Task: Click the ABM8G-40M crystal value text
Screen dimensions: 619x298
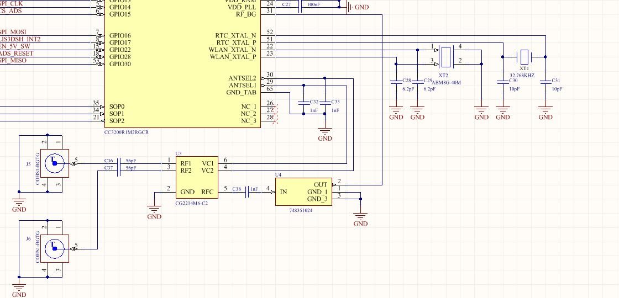Action: point(447,83)
